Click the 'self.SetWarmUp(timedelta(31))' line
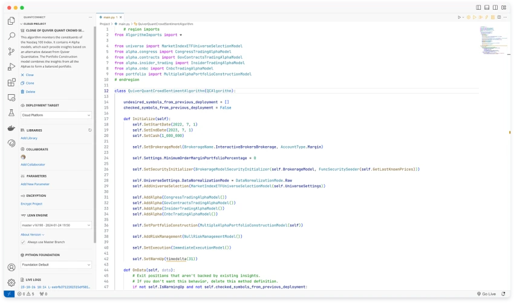This screenshot has width=514, height=303. [165, 259]
